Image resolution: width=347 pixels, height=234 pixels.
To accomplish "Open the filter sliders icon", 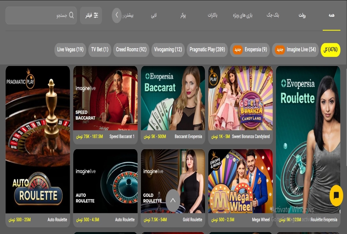I will 96,15.
